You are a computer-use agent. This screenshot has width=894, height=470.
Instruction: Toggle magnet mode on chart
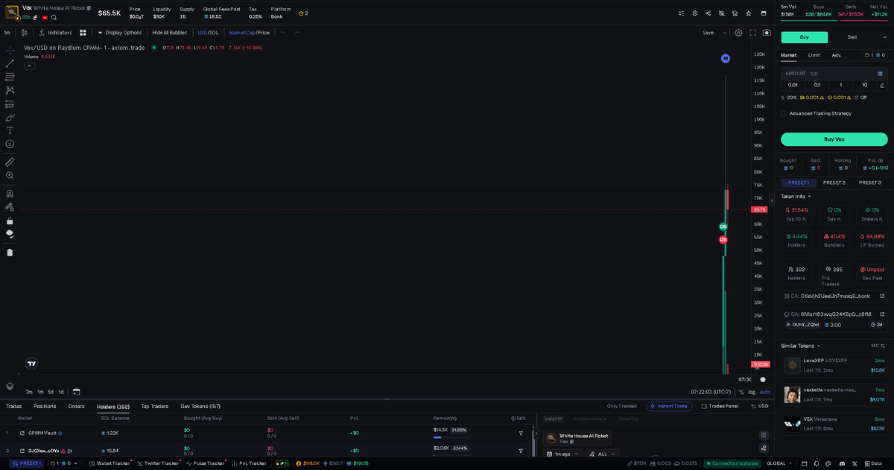tap(10, 194)
